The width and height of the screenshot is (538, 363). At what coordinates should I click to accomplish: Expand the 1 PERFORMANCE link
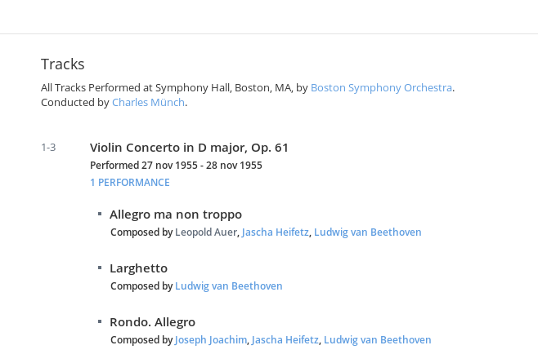click(x=130, y=183)
